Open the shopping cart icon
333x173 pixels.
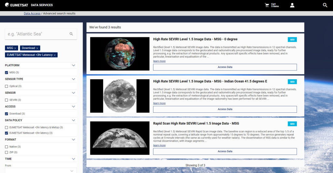click(x=267, y=5)
